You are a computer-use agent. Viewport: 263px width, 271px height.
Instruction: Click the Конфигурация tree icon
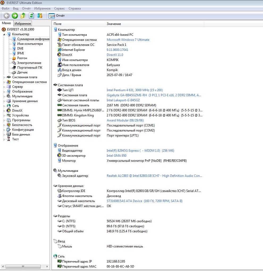(x=9, y=130)
